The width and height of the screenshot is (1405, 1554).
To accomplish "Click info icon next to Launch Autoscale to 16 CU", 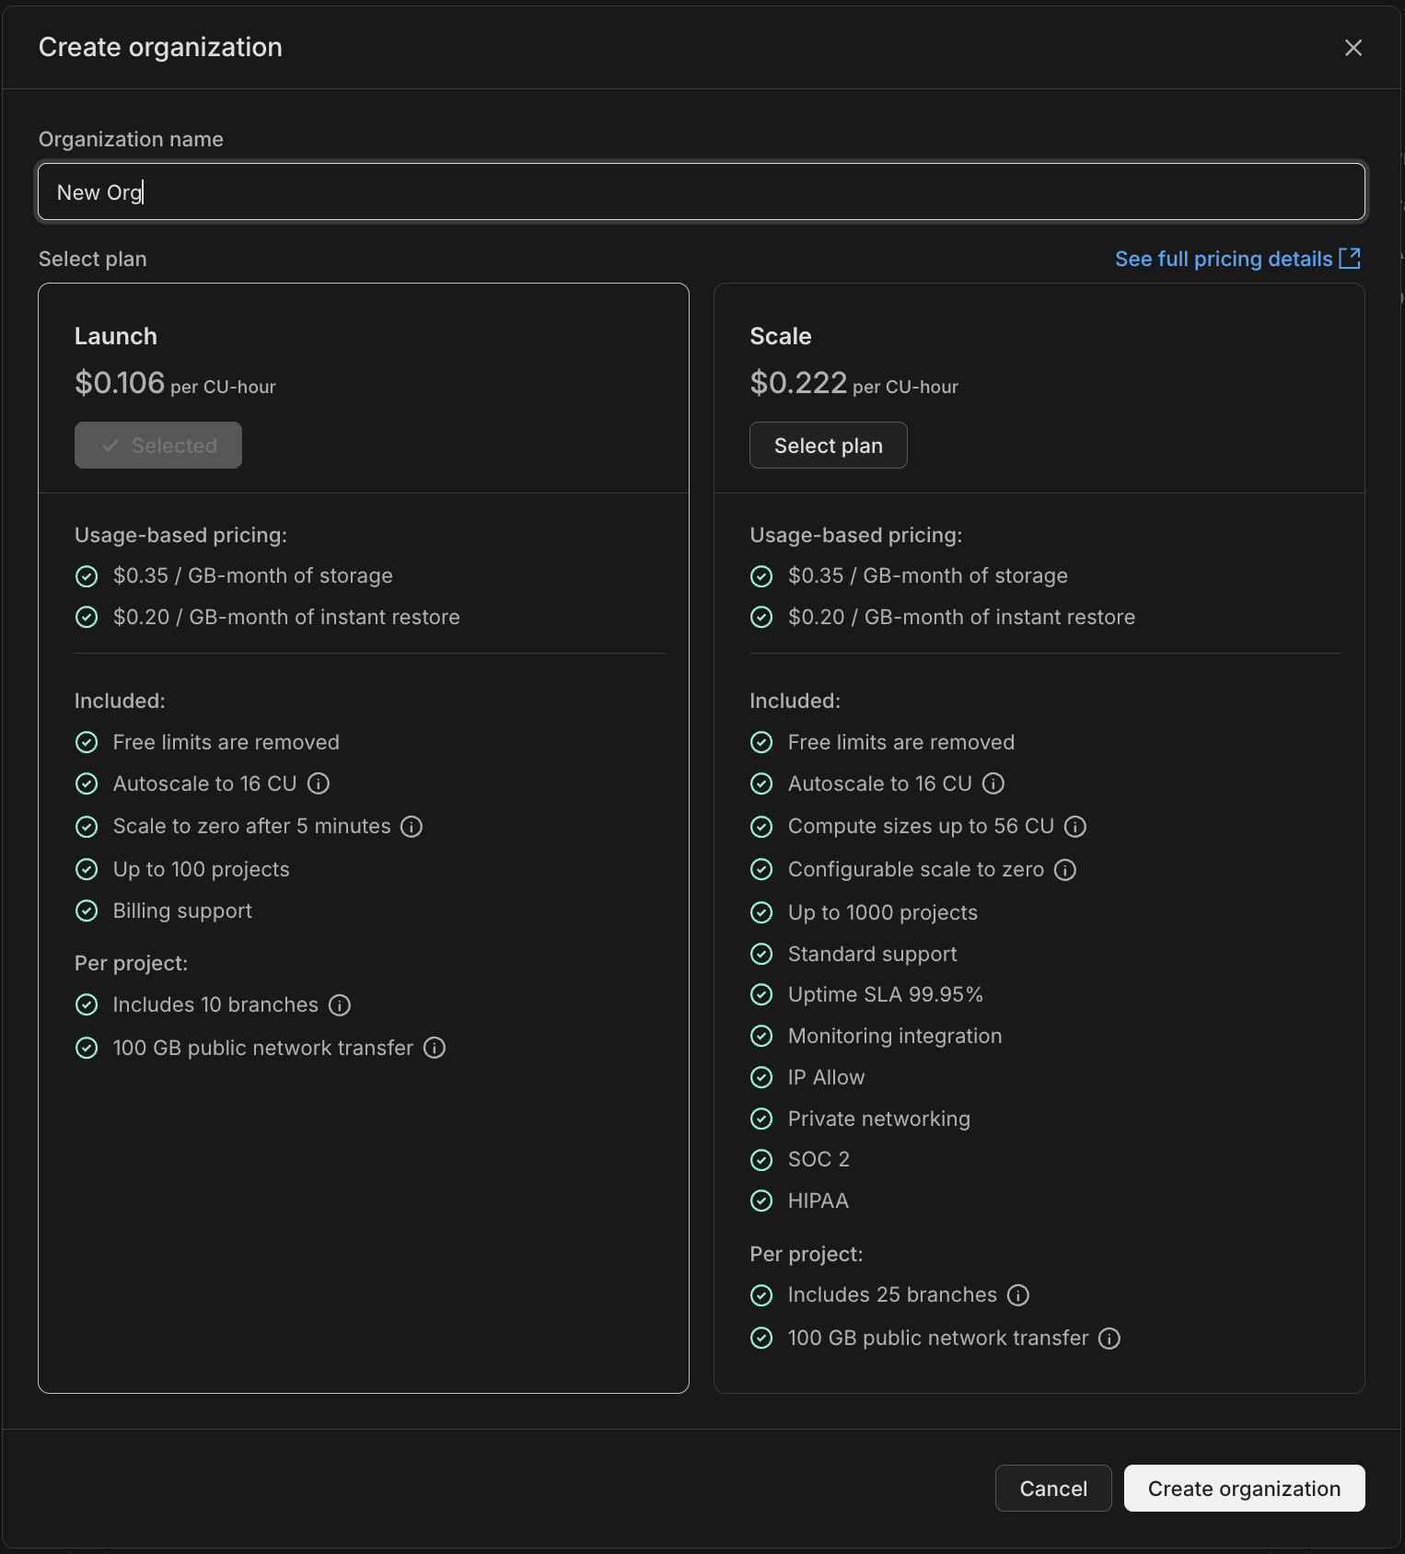I will click(x=319, y=783).
